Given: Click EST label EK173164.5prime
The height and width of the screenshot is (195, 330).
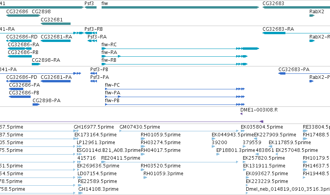Looking at the screenshot, I should (95, 135).
